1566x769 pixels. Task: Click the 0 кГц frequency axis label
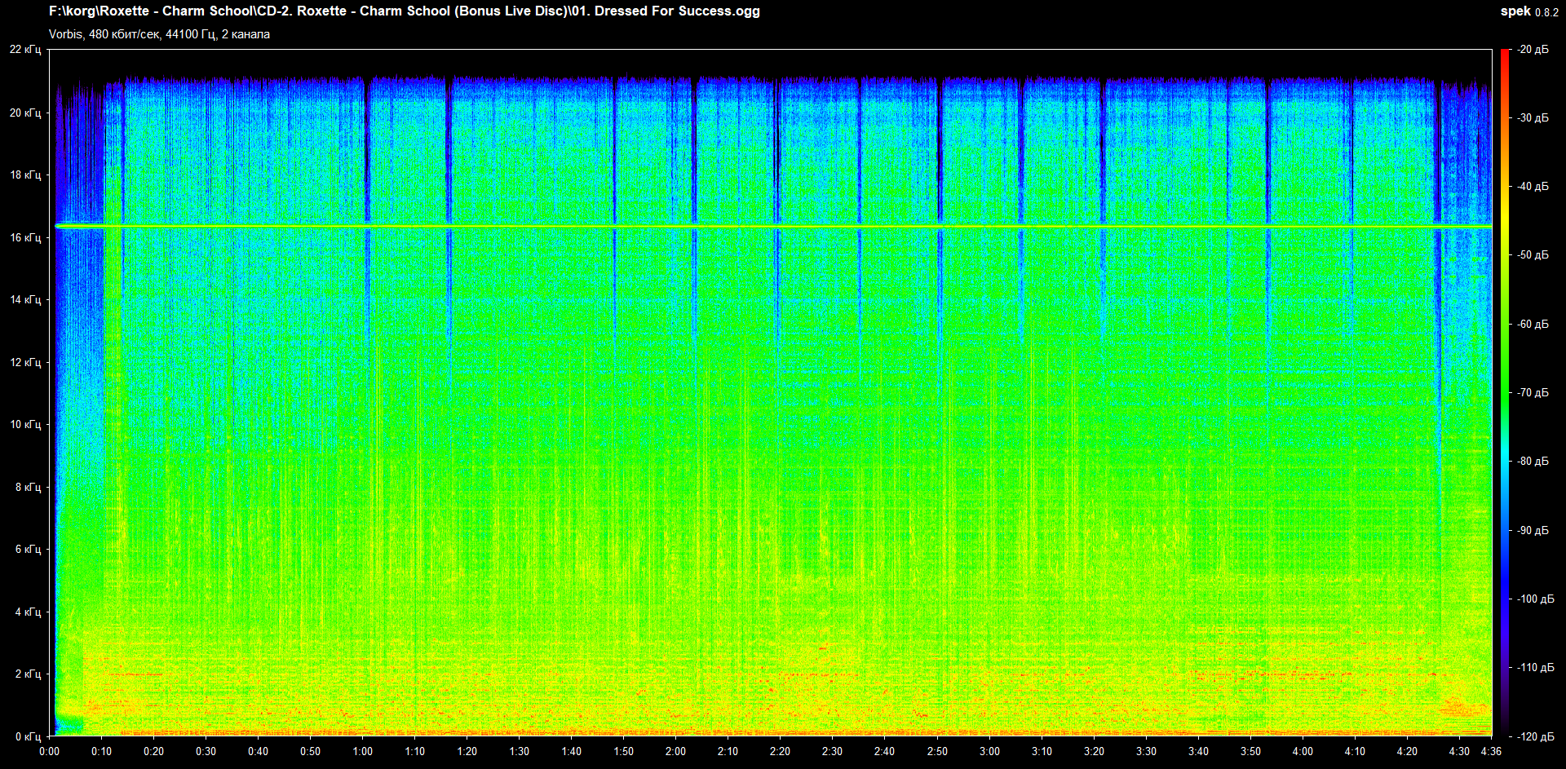28,736
